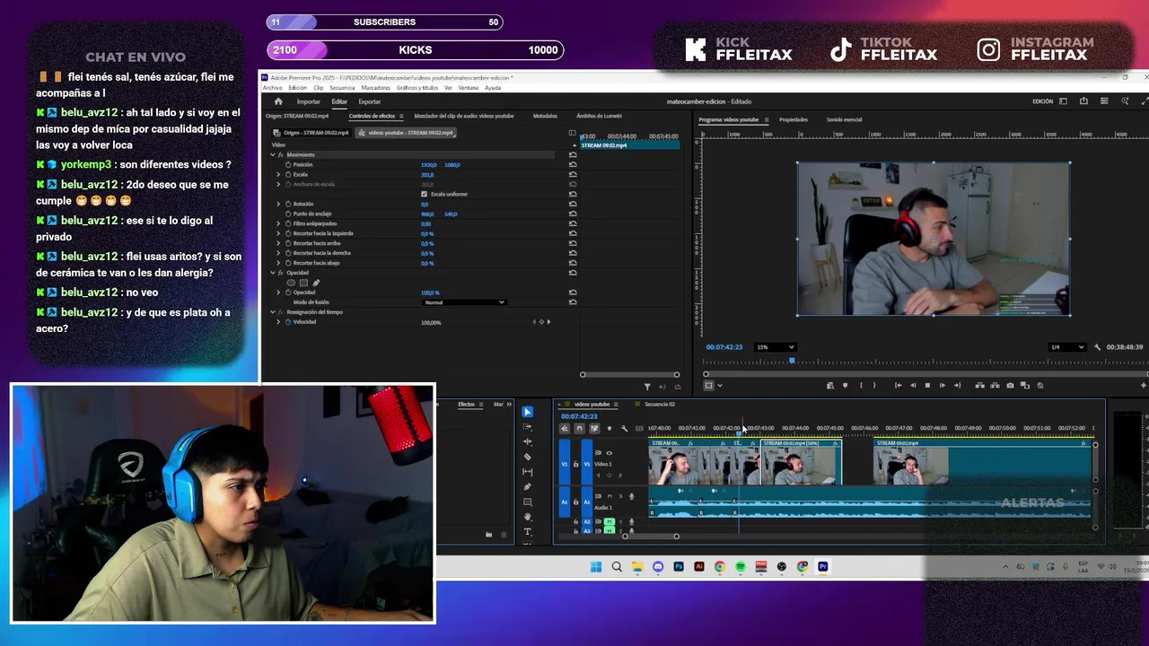
Task: Solo the Audio 1 track
Action: click(x=620, y=496)
